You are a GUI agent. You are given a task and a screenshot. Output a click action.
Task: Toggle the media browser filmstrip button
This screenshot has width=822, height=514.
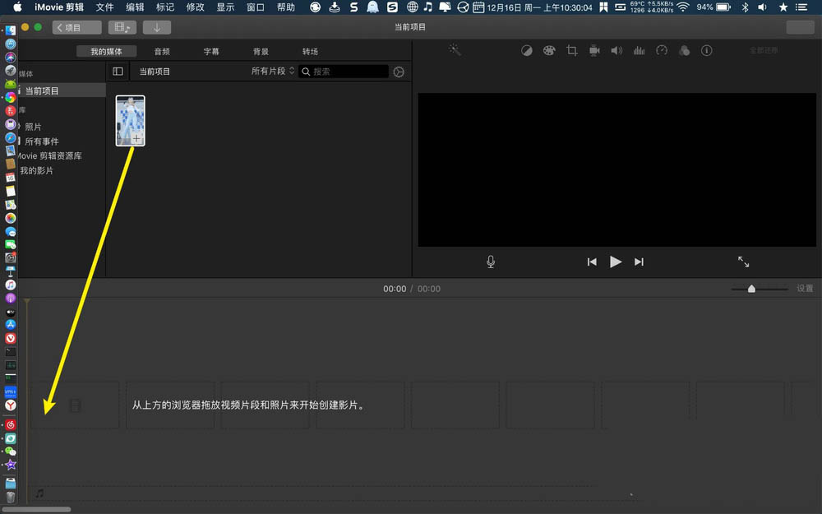click(122, 27)
